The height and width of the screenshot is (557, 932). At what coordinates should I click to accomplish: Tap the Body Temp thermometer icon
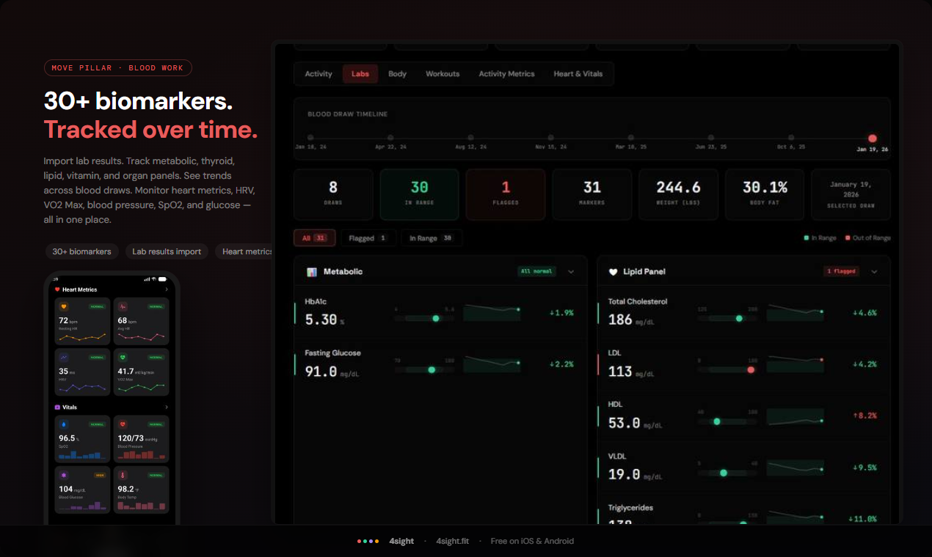coord(123,475)
